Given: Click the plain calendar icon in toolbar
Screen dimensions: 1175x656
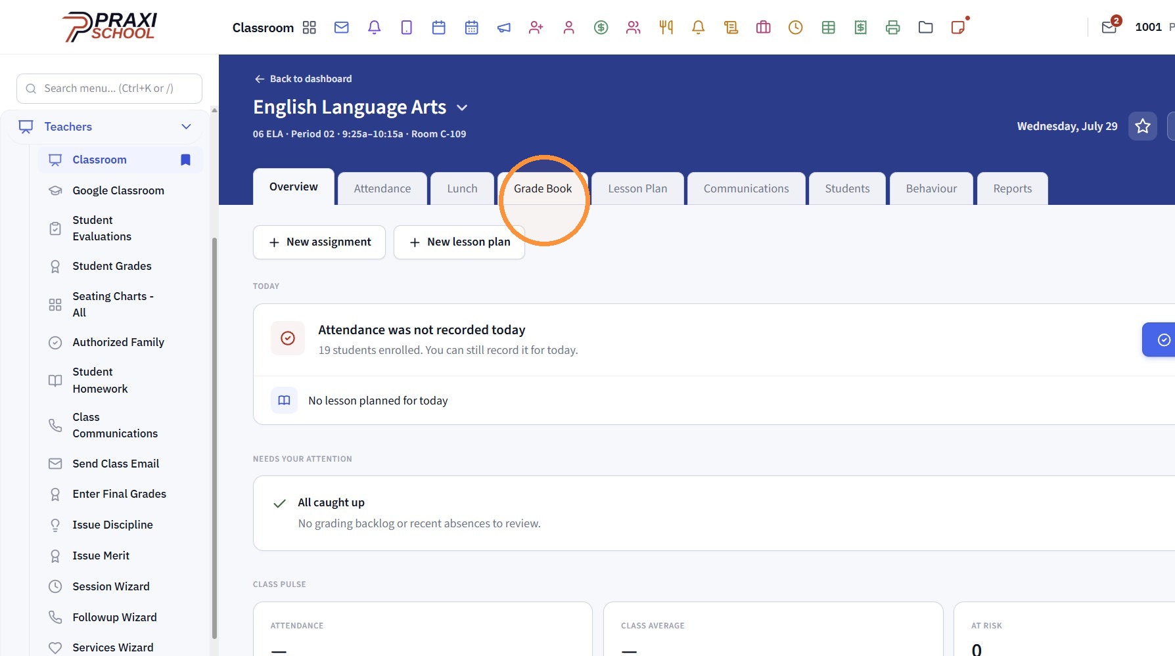Looking at the screenshot, I should [x=439, y=28].
